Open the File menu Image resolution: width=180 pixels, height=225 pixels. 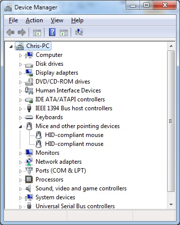coord(13,20)
